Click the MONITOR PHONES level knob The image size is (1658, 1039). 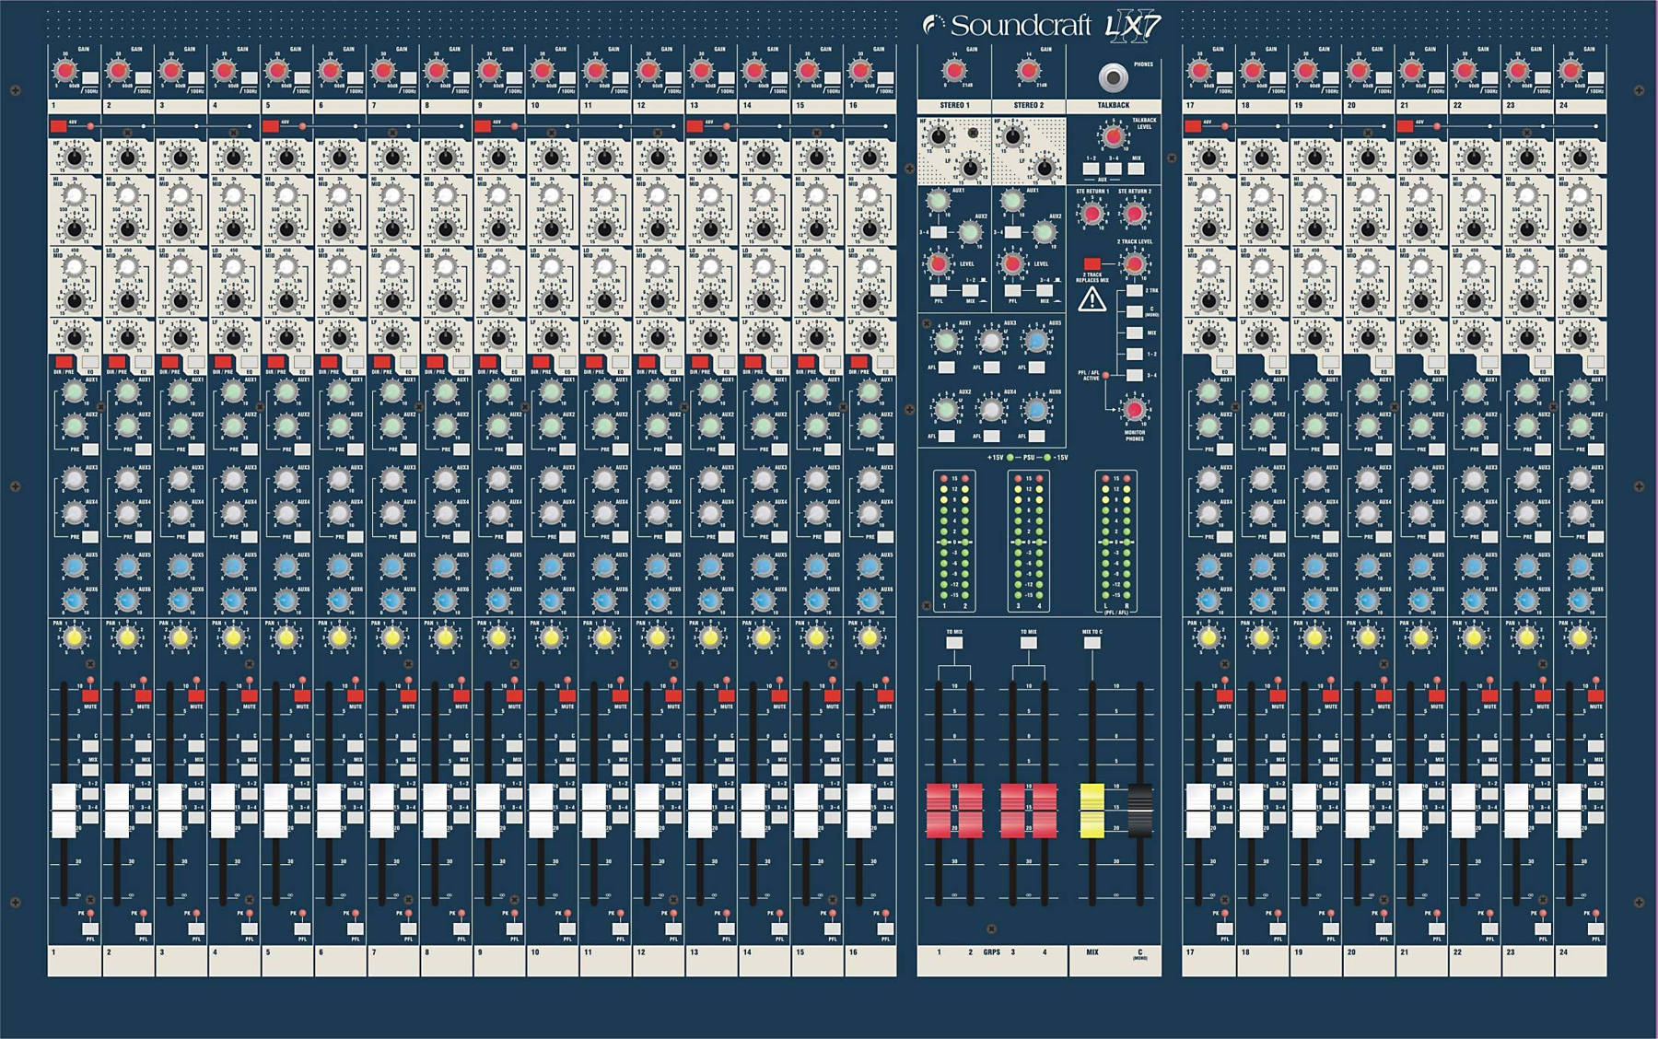[1133, 410]
